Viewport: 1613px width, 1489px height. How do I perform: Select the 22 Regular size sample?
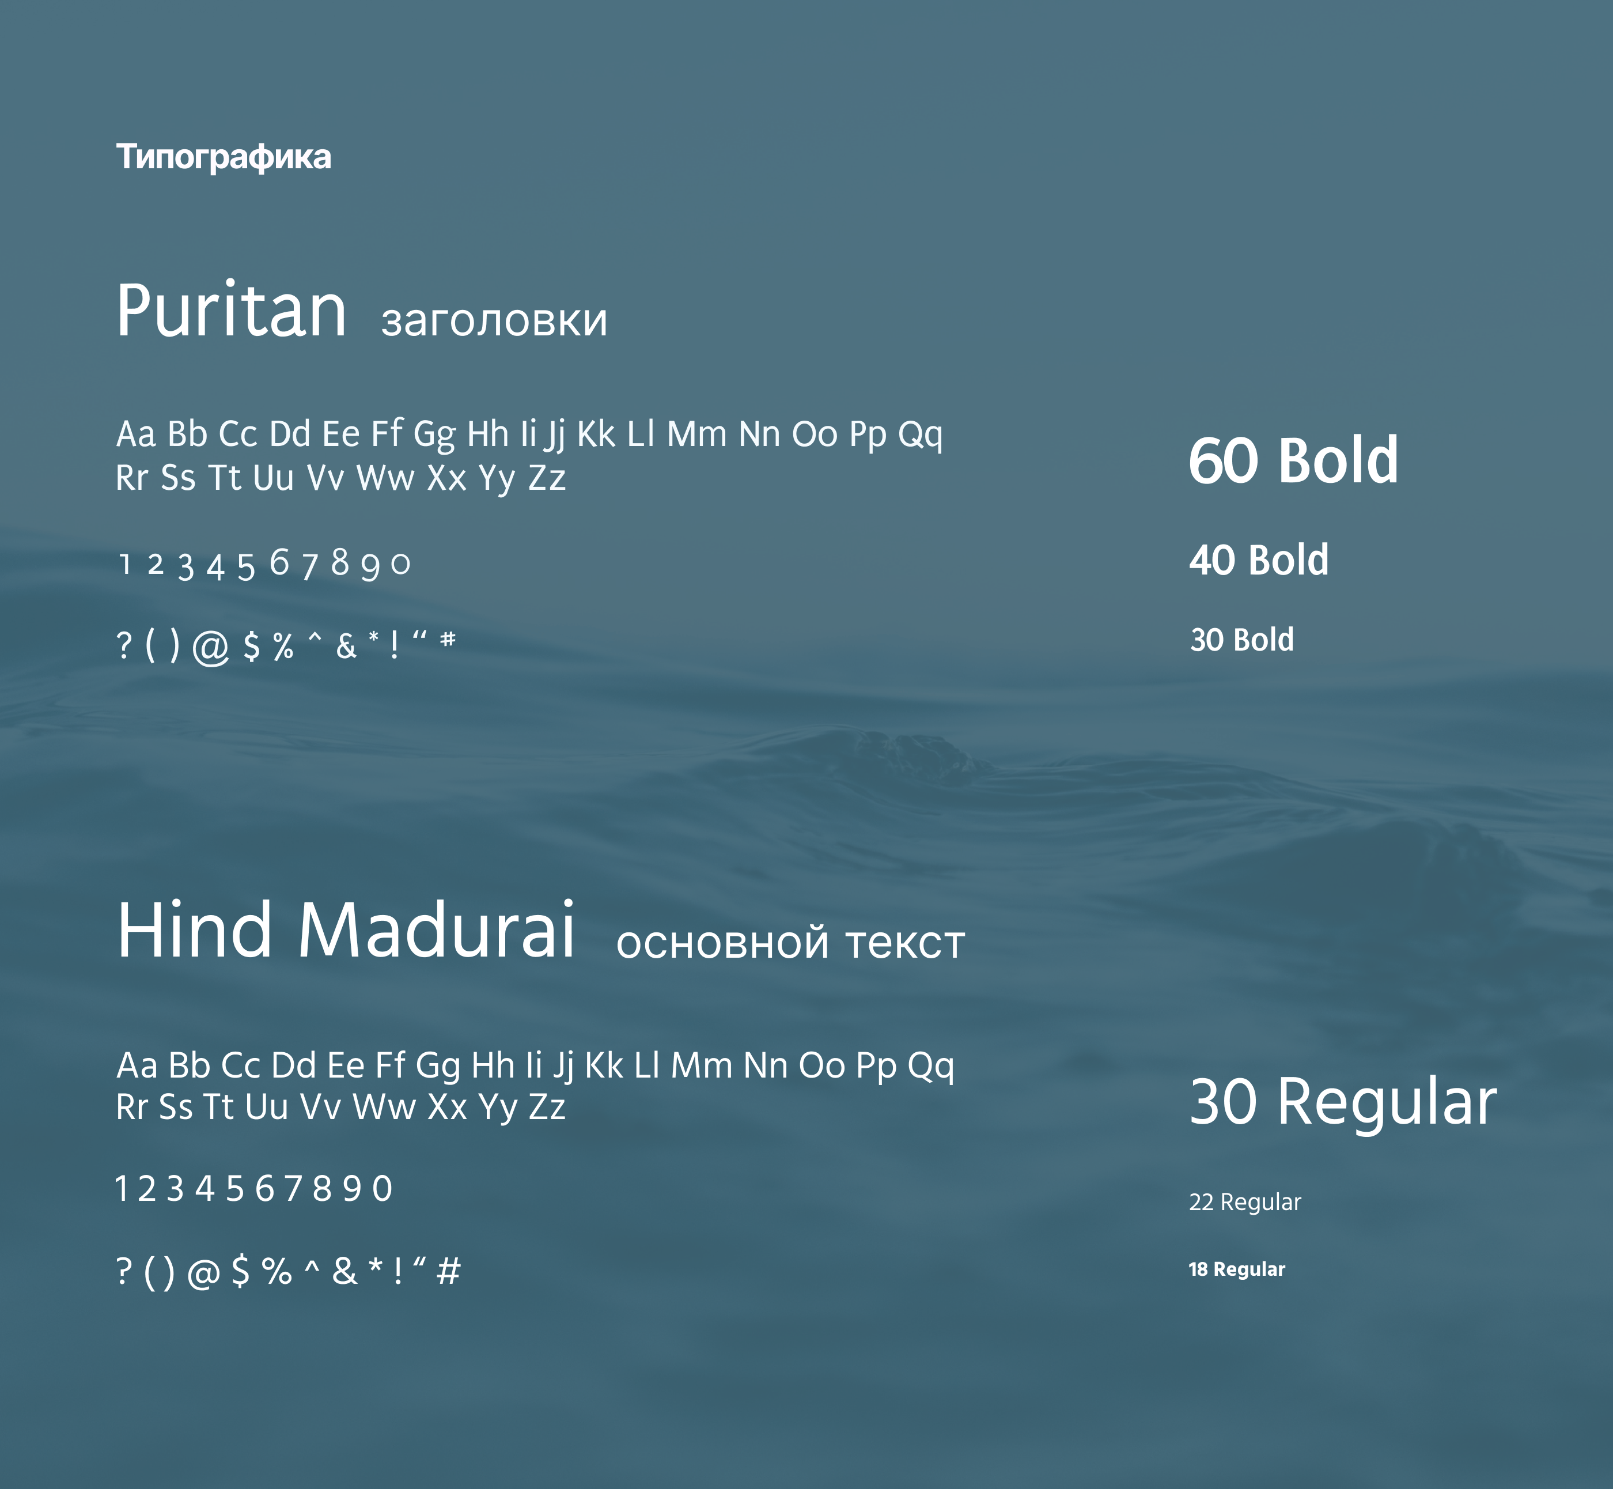(1245, 1202)
